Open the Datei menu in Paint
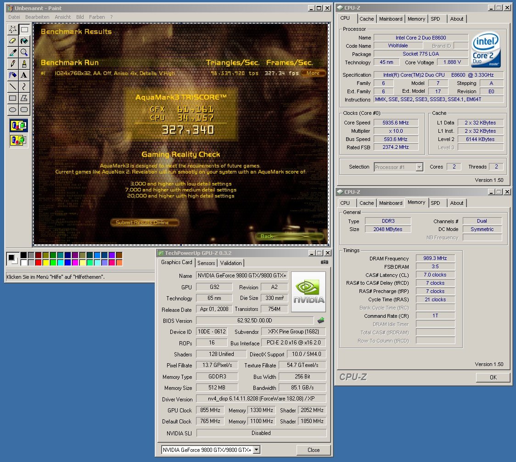 [x=14, y=17]
